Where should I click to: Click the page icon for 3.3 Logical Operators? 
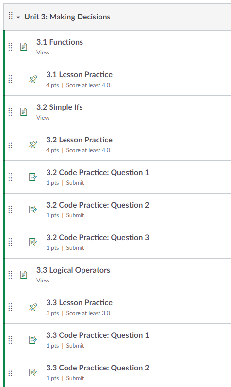(24, 275)
